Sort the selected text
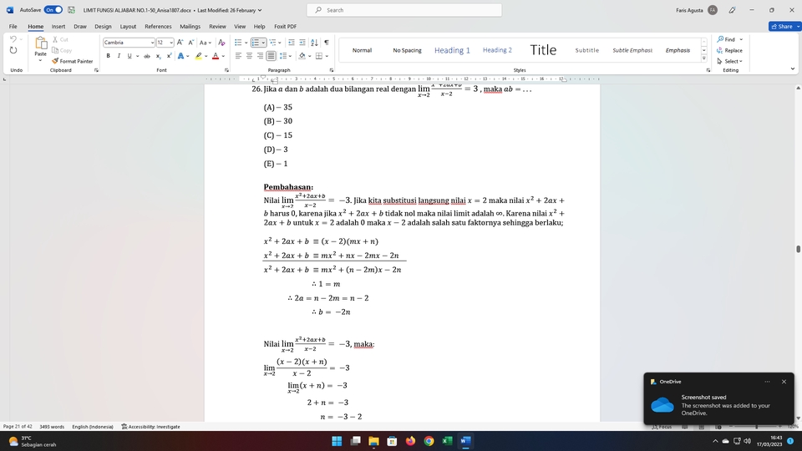 click(314, 43)
